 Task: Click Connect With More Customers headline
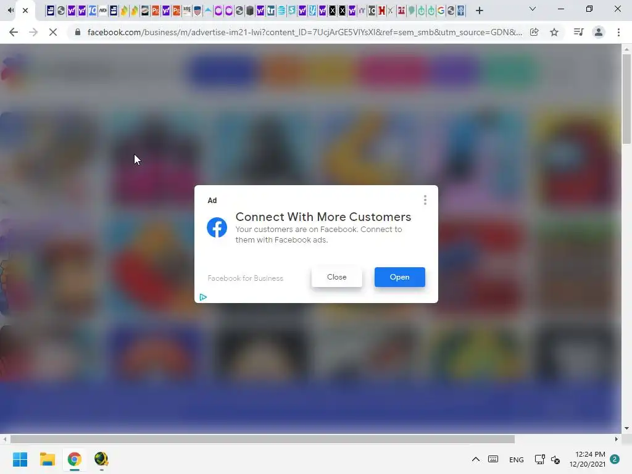coord(323,217)
